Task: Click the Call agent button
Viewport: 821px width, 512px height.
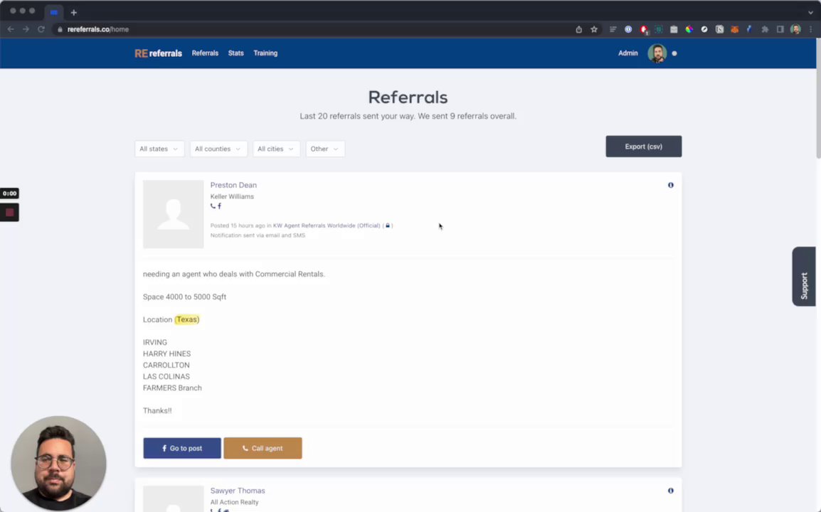Action: pyautogui.click(x=263, y=448)
